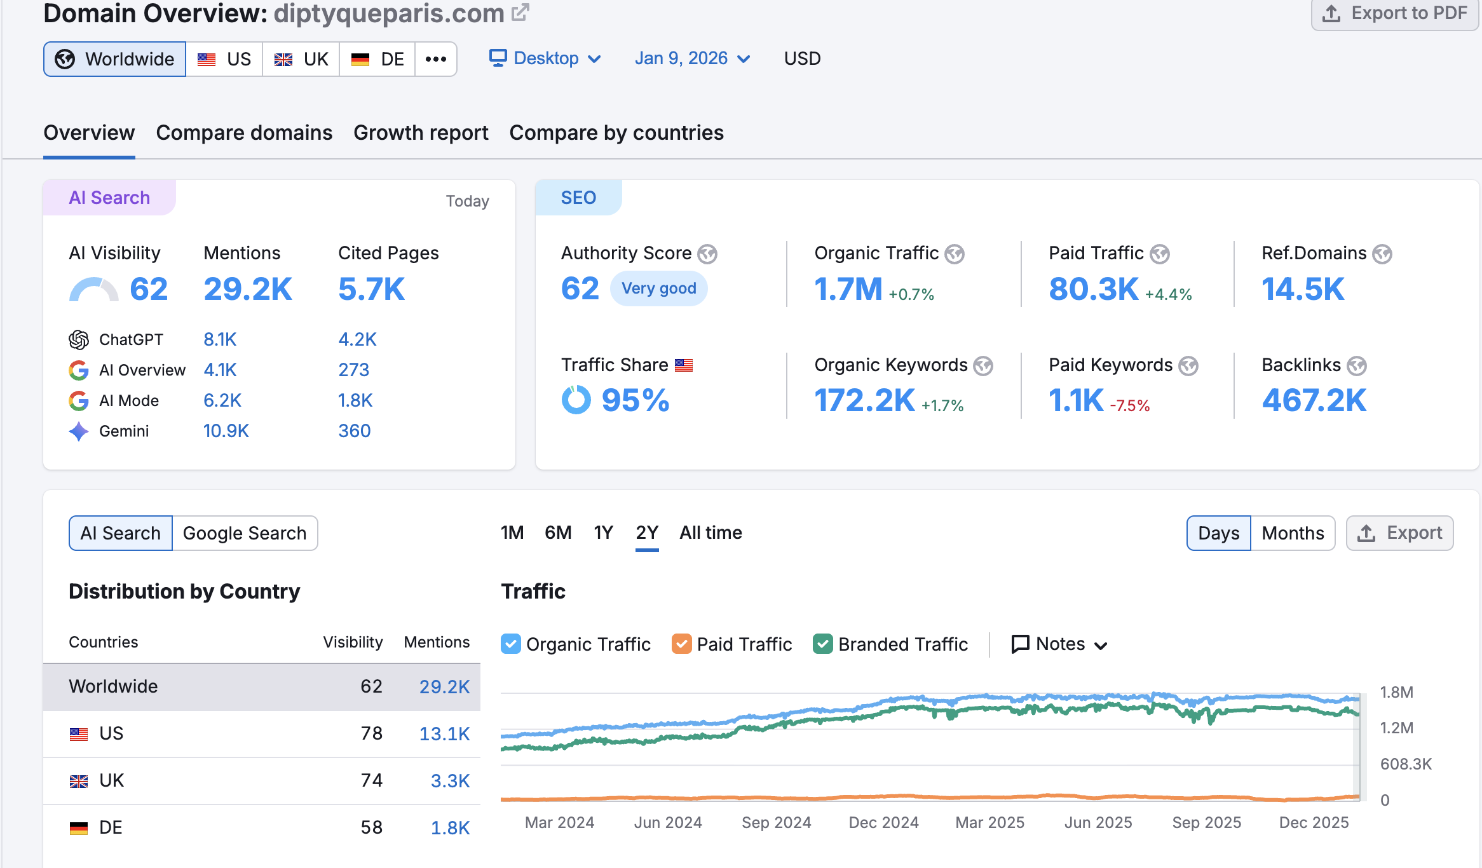The image size is (1482, 868).
Task: Click the globe icon in the Worldwide button
Action: tap(65, 59)
